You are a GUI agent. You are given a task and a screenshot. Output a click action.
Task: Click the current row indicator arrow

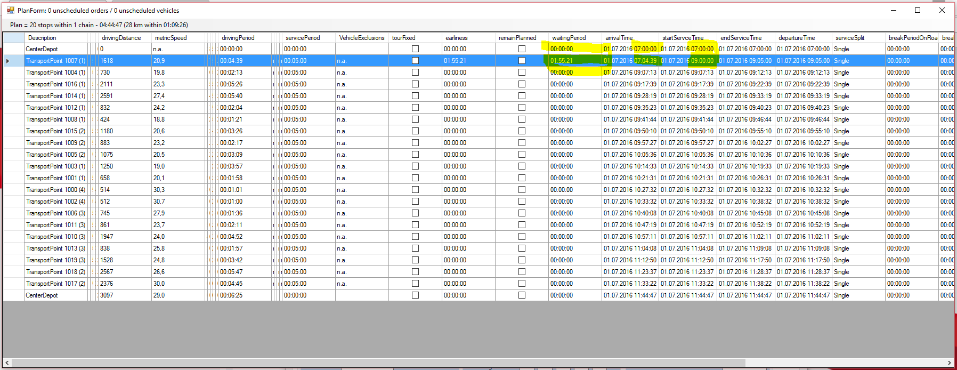[7, 61]
